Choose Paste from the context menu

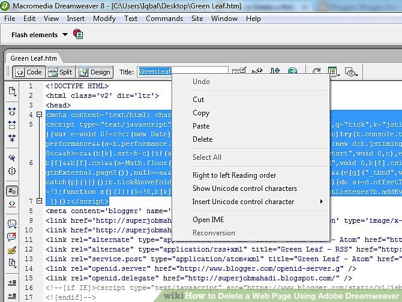[x=201, y=126]
